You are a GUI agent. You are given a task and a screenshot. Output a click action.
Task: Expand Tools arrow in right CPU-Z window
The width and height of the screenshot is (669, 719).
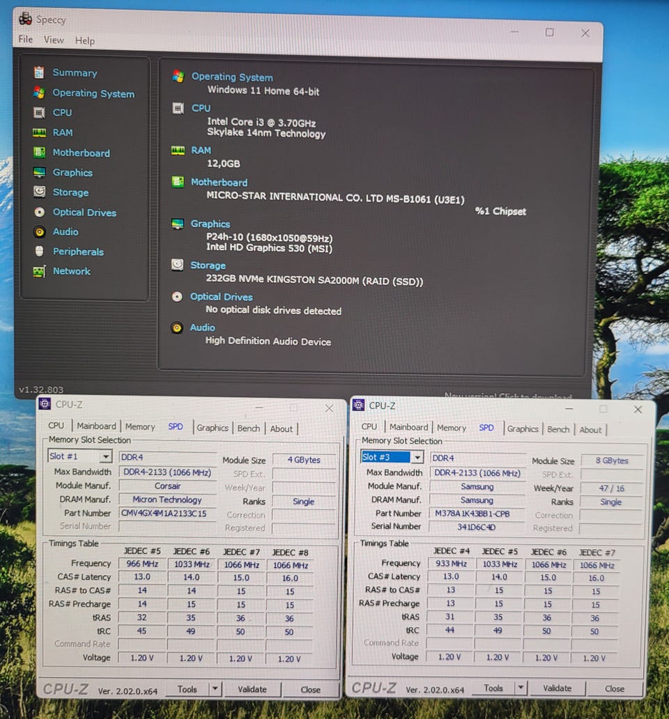click(521, 688)
